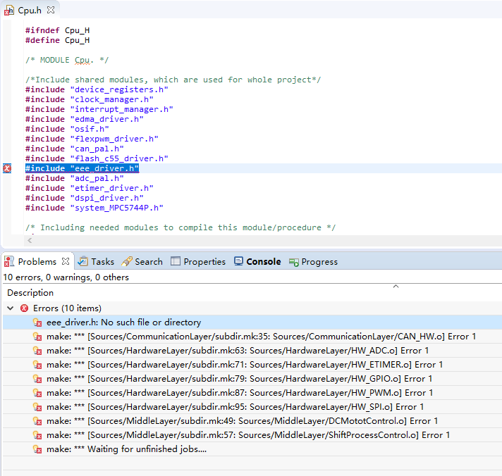
Task: Click error icon of HW_SPI.o row
Action: [37, 407]
